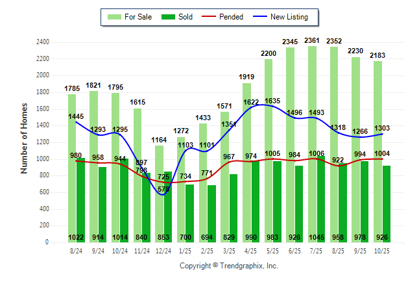Click the light green For Sale legend swatch

pyautogui.click(x=116, y=17)
